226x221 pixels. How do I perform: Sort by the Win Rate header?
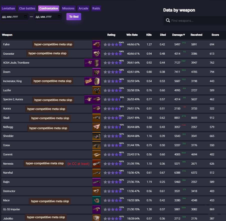pyautogui.click(x=132, y=35)
